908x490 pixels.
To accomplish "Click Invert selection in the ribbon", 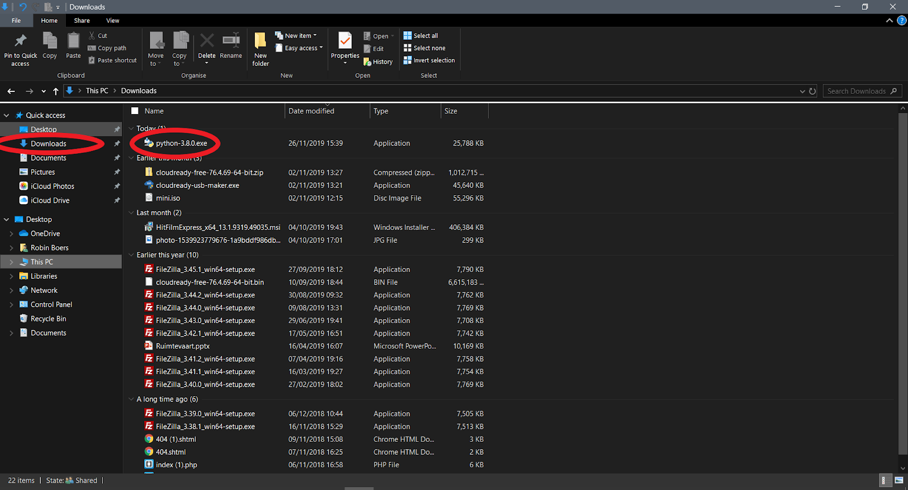I will (429, 60).
